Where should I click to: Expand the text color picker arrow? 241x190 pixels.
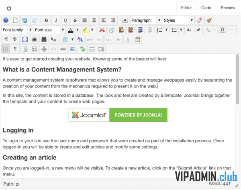(78, 30)
